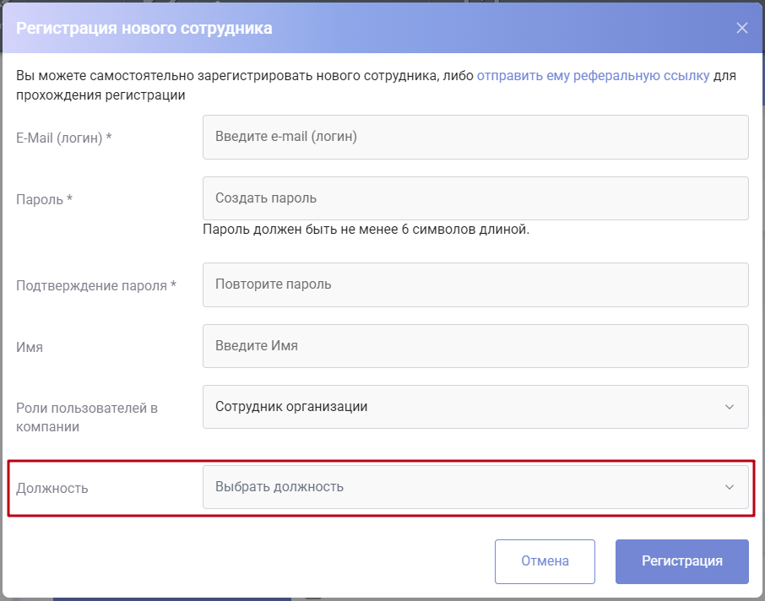Click the chevron in the Должность dropdown
The width and height of the screenshot is (765, 601).
tap(729, 487)
